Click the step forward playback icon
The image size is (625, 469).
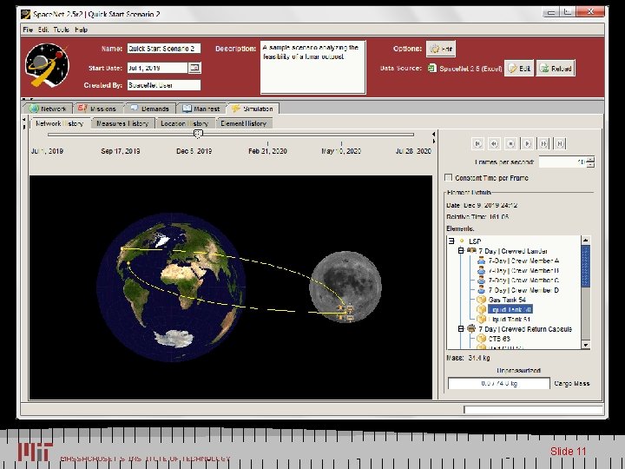pos(543,142)
